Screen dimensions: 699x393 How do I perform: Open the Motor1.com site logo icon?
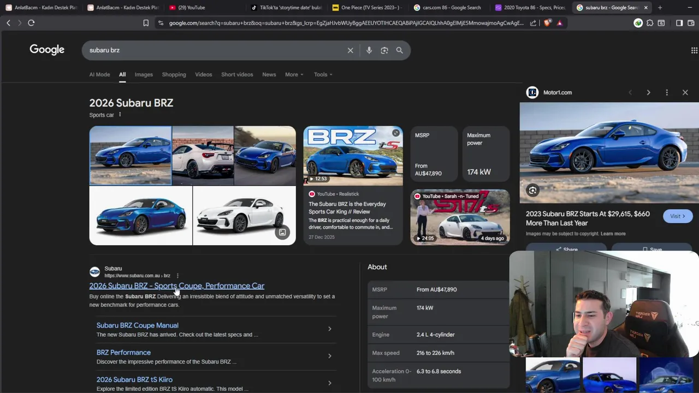pyautogui.click(x=532, y=92)
